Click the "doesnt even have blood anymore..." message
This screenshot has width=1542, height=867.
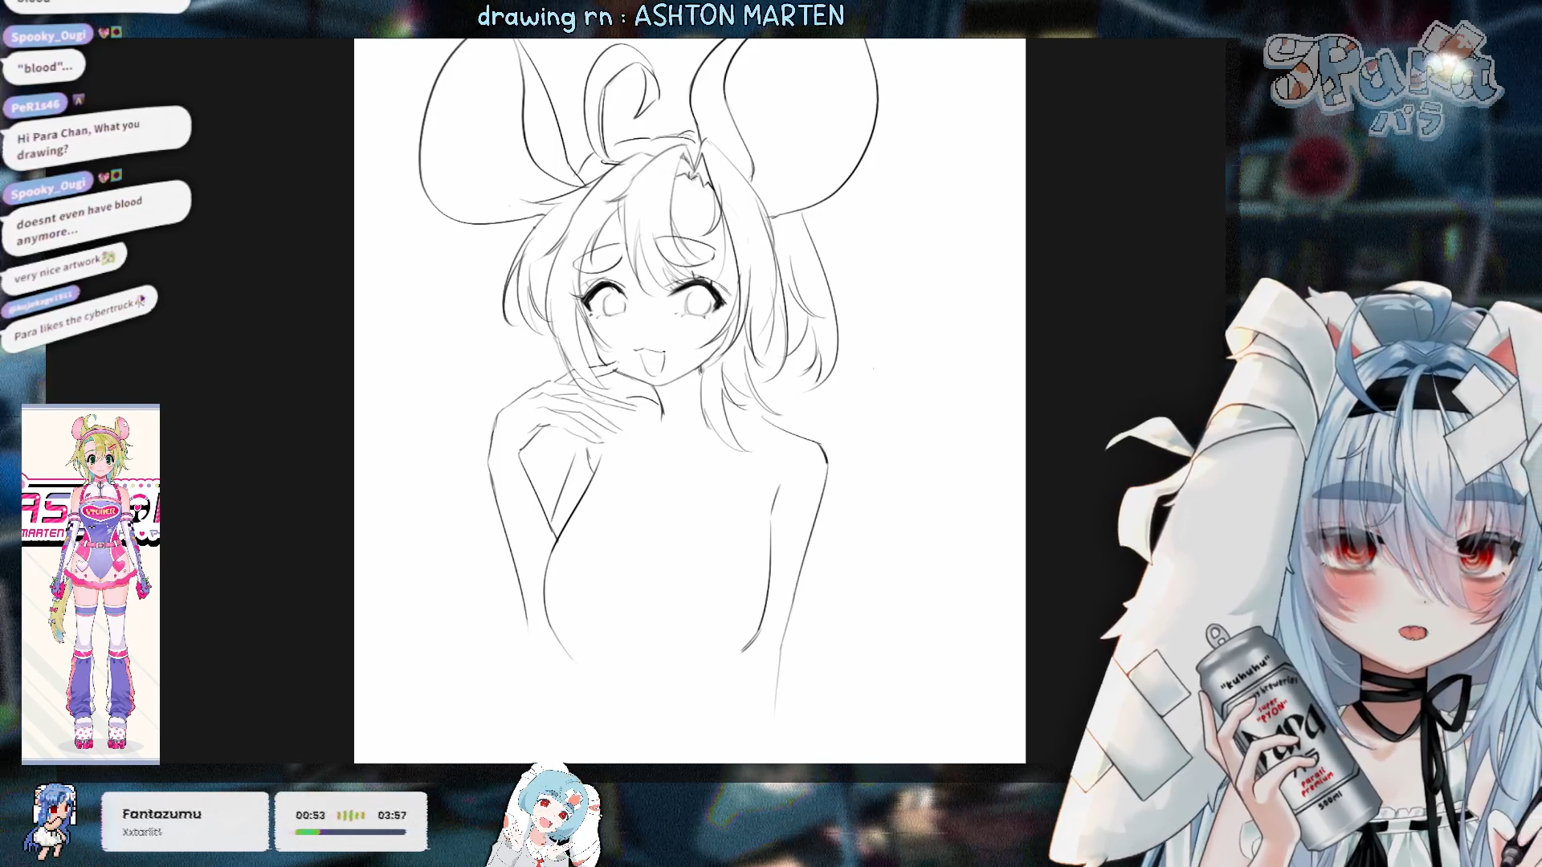96,219
